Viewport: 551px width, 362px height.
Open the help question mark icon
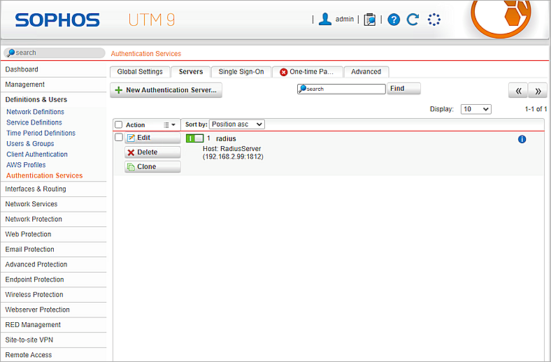click(394, 20)
